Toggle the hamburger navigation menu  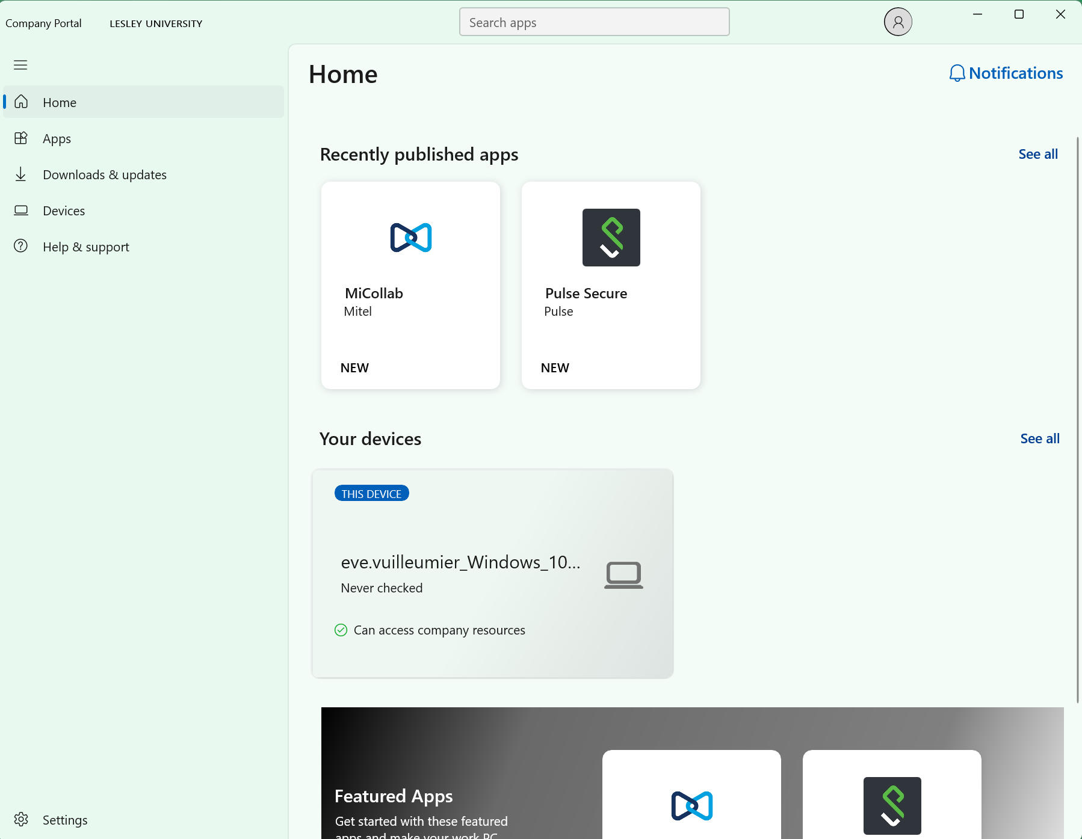[20, 65]
